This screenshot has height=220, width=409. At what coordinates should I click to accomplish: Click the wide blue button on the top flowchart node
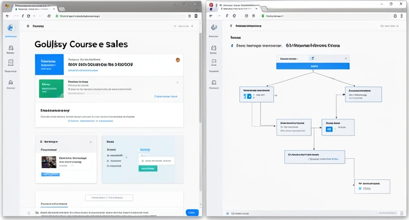313,66
